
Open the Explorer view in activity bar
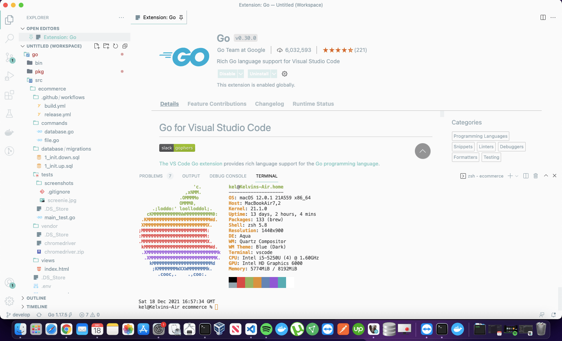[x=9, y=20]
